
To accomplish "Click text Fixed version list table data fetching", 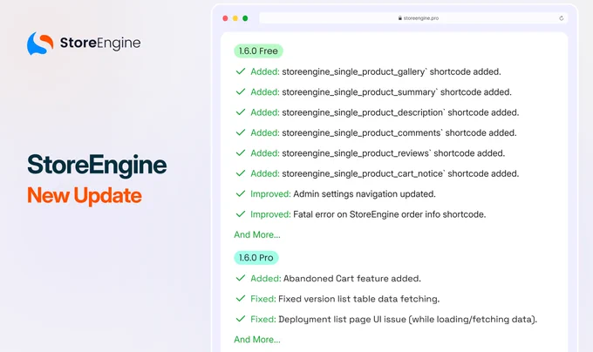I will [x=359, y=299].
